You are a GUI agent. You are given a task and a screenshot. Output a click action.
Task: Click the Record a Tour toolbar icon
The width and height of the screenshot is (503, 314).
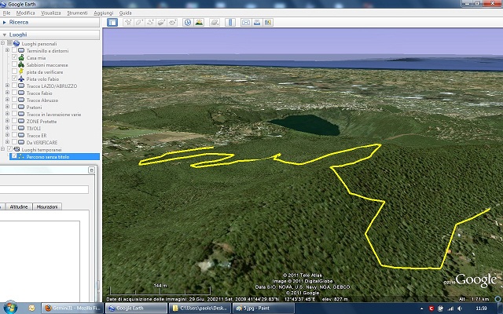[173, 22]
